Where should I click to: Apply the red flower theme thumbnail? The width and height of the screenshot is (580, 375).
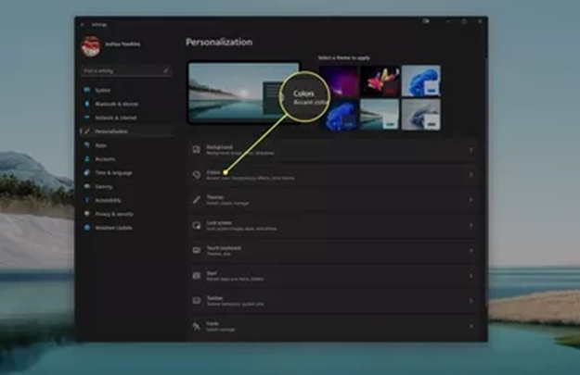tap(379, 81)
